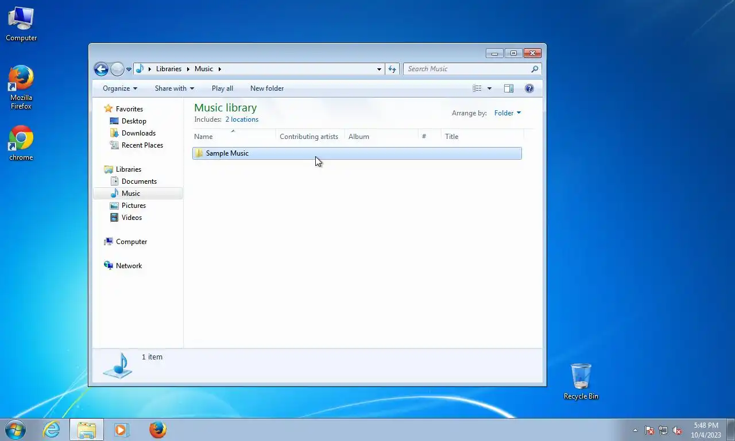Refresh the Music folder view

(x=392, y=69)
